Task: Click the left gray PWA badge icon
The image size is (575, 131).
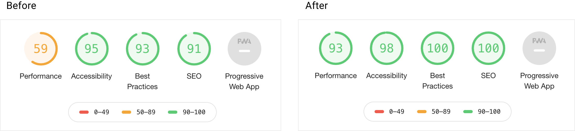Action: pyautogui.click(x=244, y=49)
